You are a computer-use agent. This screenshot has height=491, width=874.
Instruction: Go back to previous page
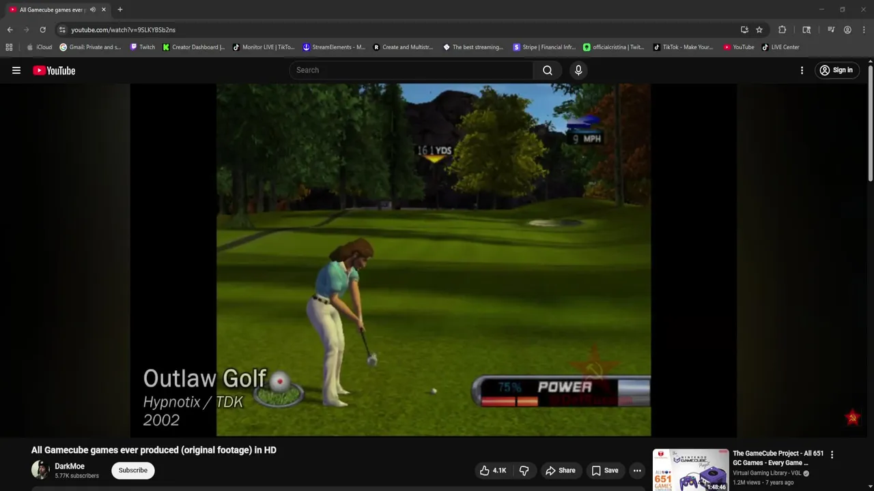10,30
